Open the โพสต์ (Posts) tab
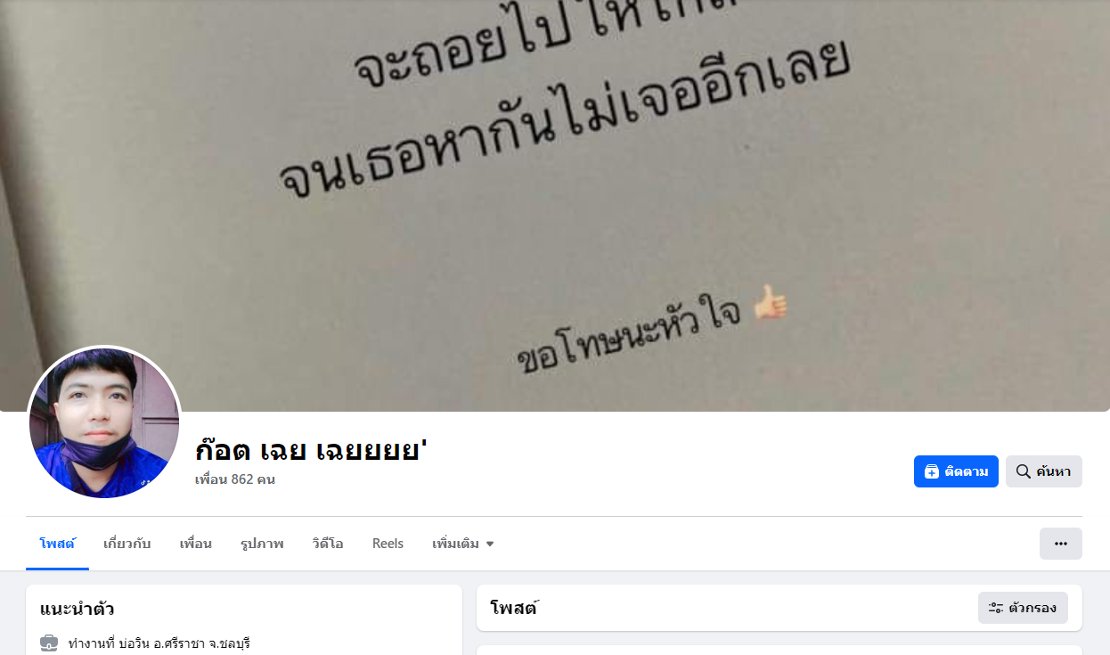The height and width of the screenshot is (655, 1110). point(57,544)
